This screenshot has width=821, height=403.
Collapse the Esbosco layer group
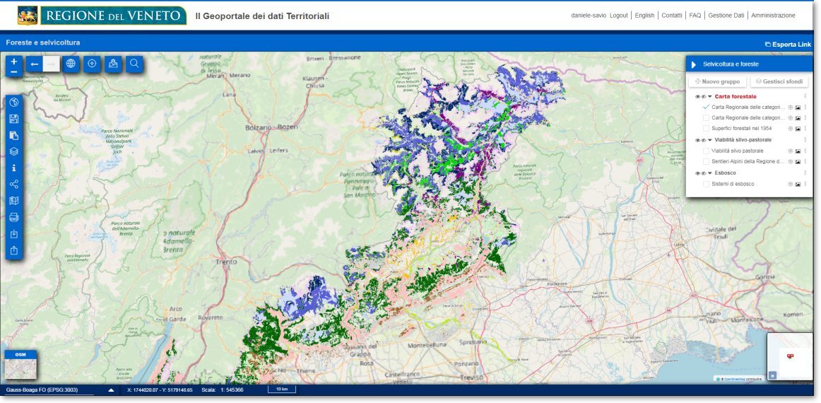(x=710, y=173)
